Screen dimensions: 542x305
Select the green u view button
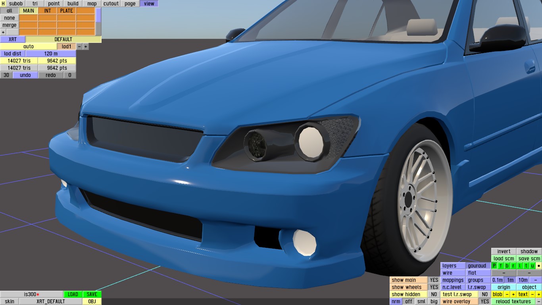click(x=532, y=266)
